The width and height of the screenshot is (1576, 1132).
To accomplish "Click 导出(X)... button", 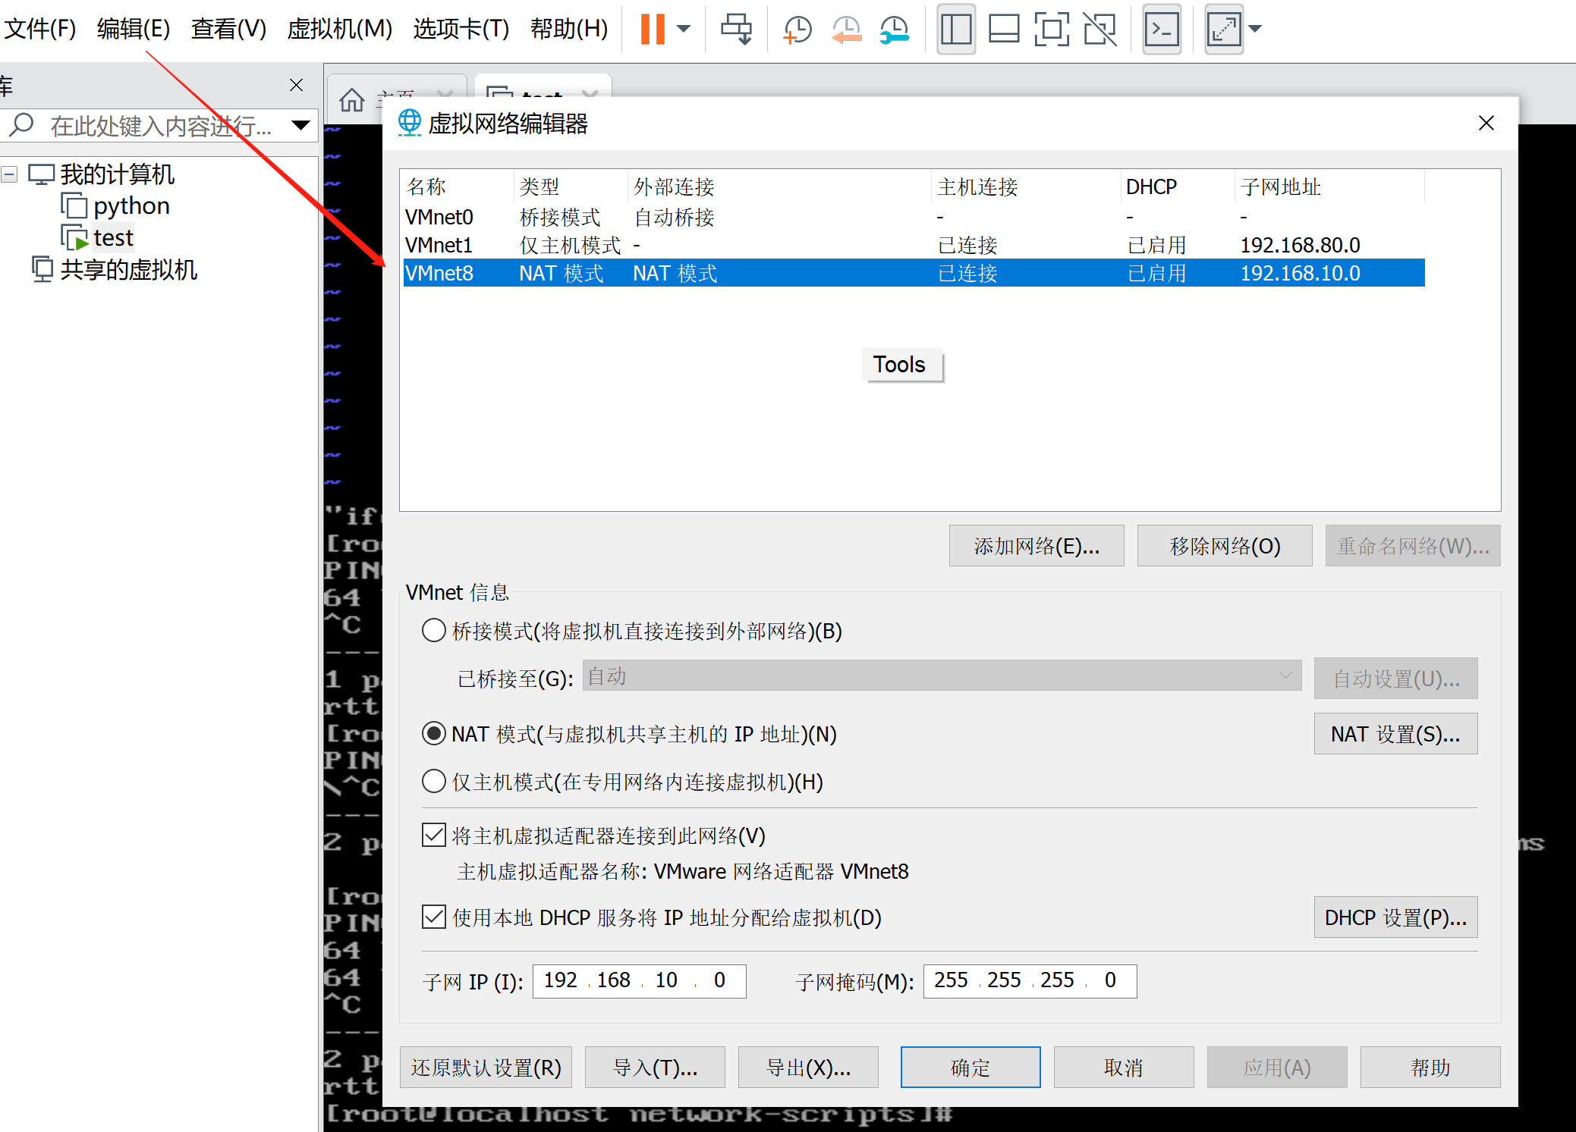I will (808, 1068).
